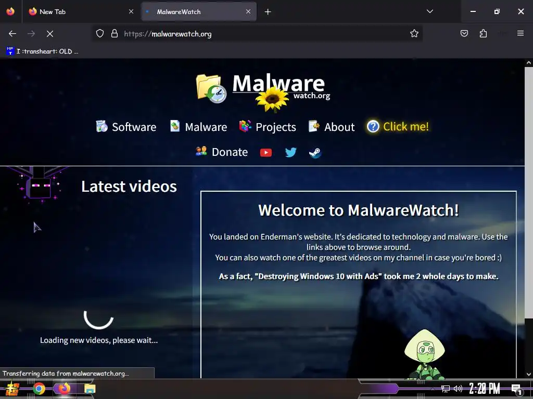The width and height of the screenshot is (533, 399).
Task: Click the Projects colorful blocks icon
Action: point(245,126)
